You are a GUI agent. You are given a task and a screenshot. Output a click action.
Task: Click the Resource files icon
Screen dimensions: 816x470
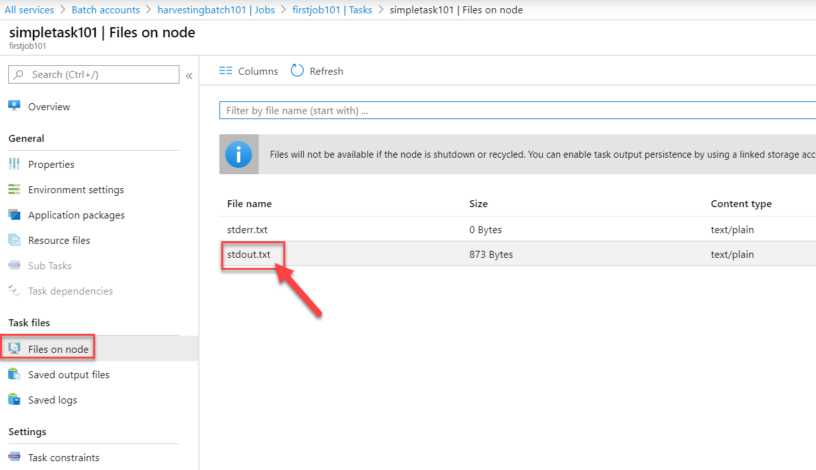[15, 240]
